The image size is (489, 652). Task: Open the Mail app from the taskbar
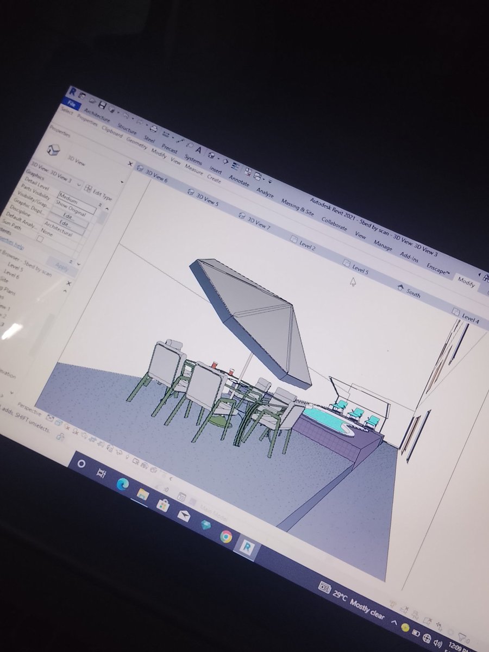[x=184, y=516]
